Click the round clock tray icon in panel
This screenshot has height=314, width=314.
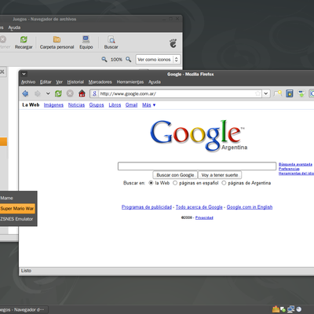(299, 309)
